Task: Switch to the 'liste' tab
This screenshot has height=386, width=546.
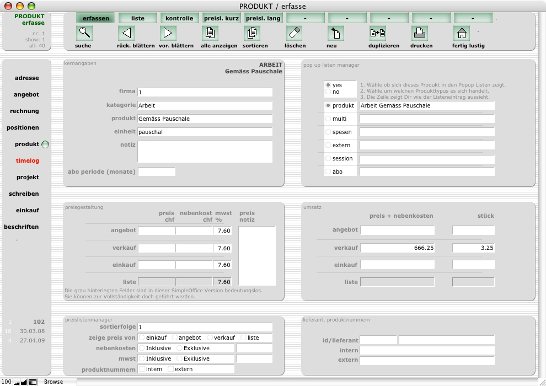Action: [x=138, y=18]
